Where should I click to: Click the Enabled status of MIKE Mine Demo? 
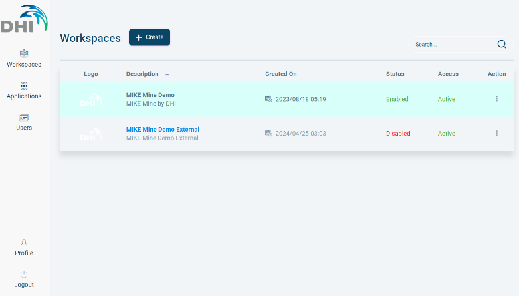click(397, 99)
